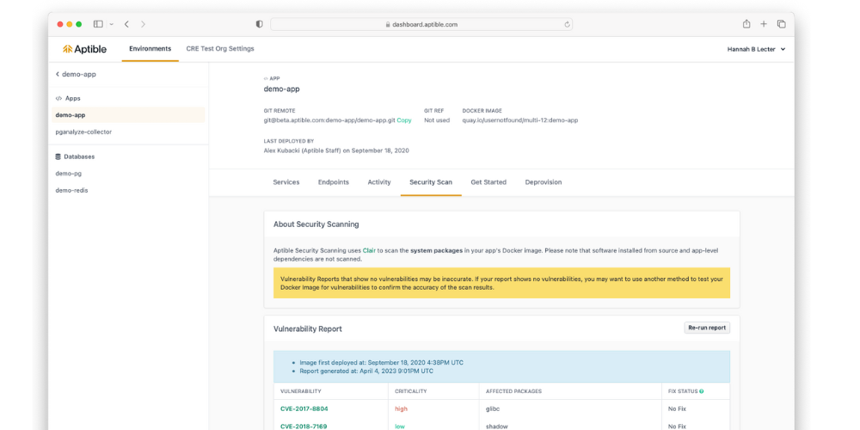Toggle the Safari sidebar icon

[x=98, y=24]
